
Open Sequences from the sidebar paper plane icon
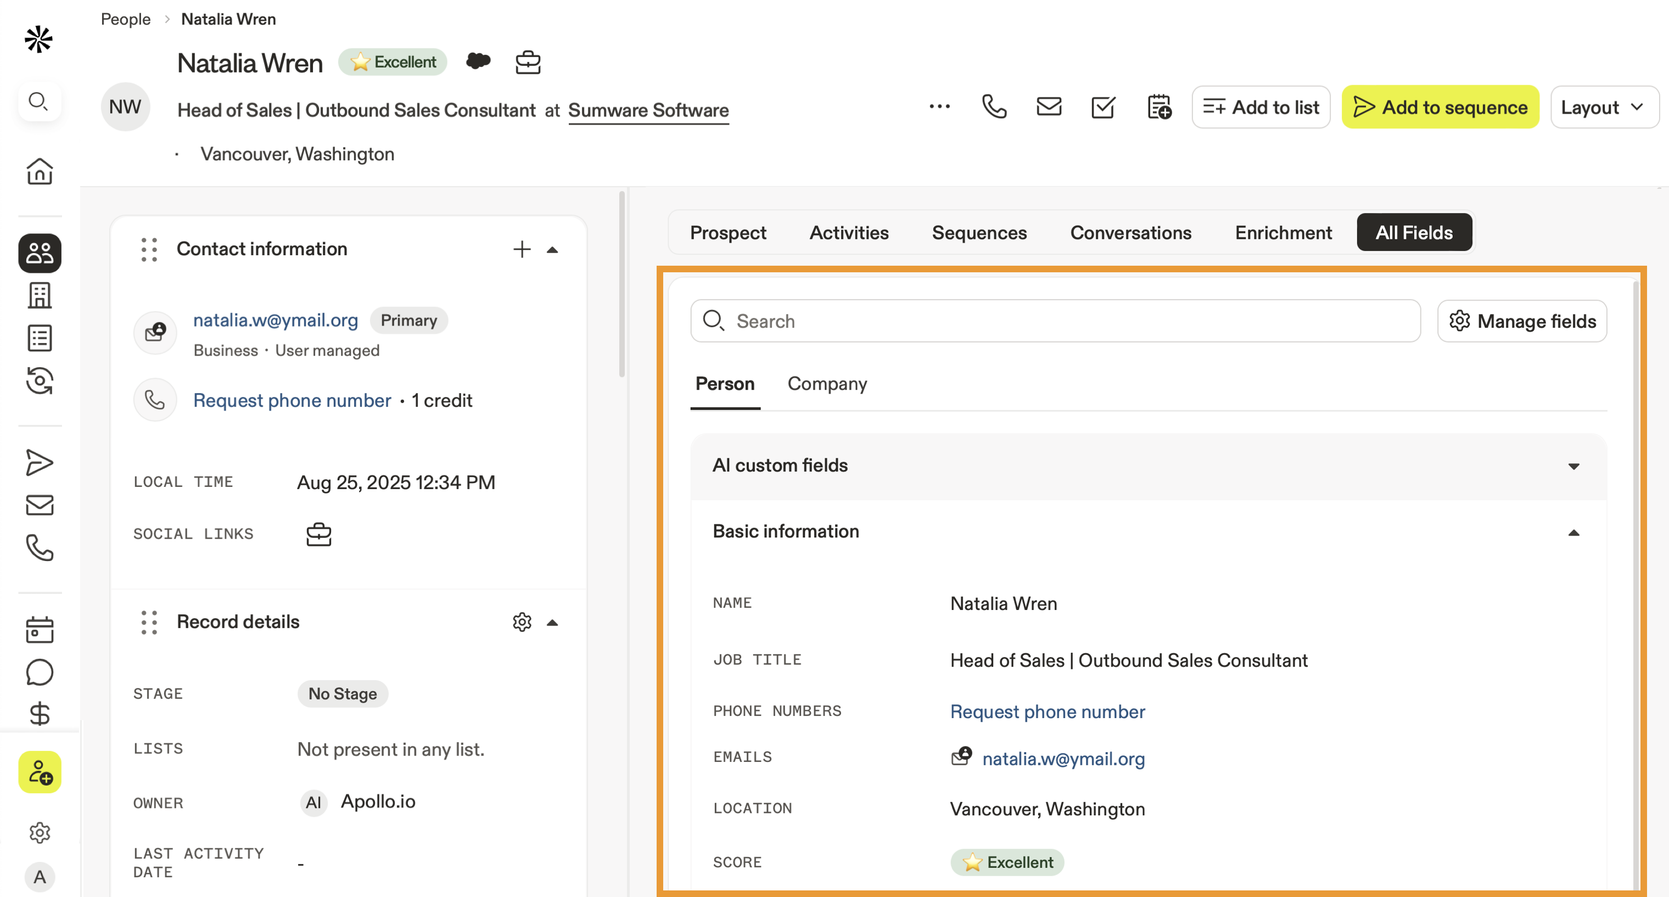coord(40,462)
